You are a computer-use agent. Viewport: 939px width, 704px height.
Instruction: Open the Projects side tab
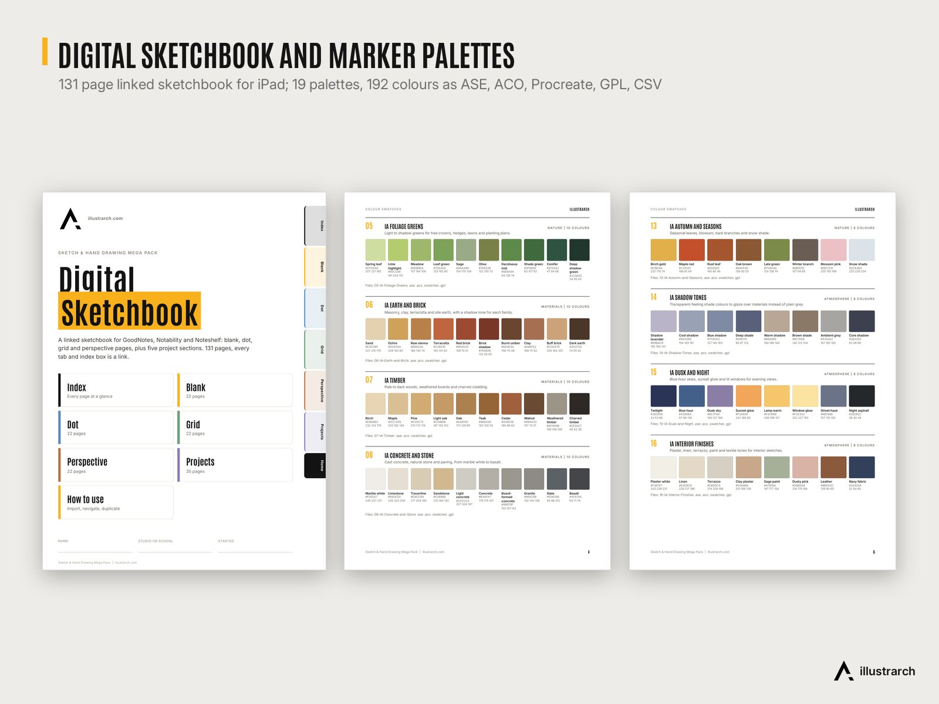click(315, 432)
